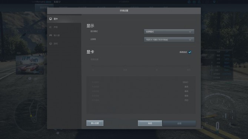This screenshot has width=248, height=139.
Task: Click the 默认变更 reset defaults button
Action: click(95, 123)
